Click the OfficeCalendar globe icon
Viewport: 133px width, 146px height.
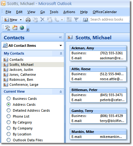(22, 28)
